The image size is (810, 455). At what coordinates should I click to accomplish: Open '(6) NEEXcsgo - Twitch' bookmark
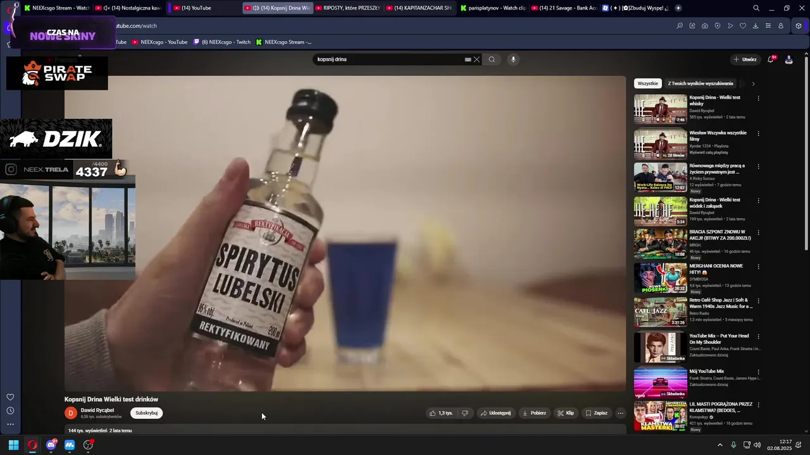[x=222, y=42]
